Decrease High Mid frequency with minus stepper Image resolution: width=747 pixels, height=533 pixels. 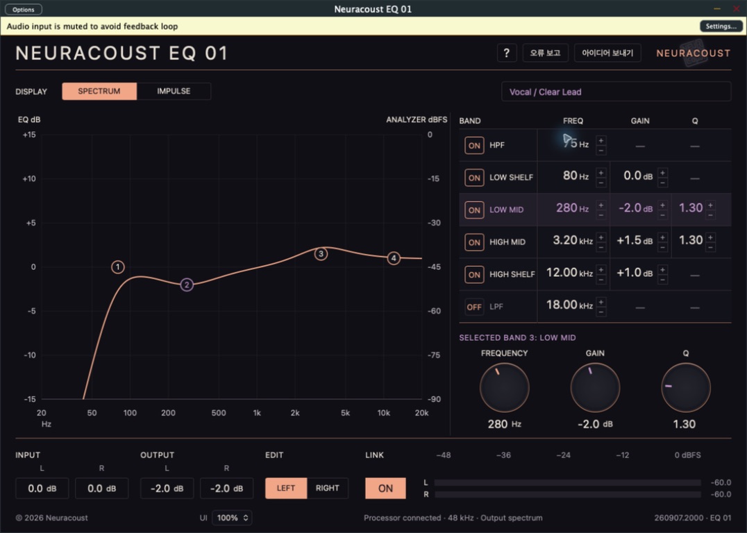coord(601,247)
